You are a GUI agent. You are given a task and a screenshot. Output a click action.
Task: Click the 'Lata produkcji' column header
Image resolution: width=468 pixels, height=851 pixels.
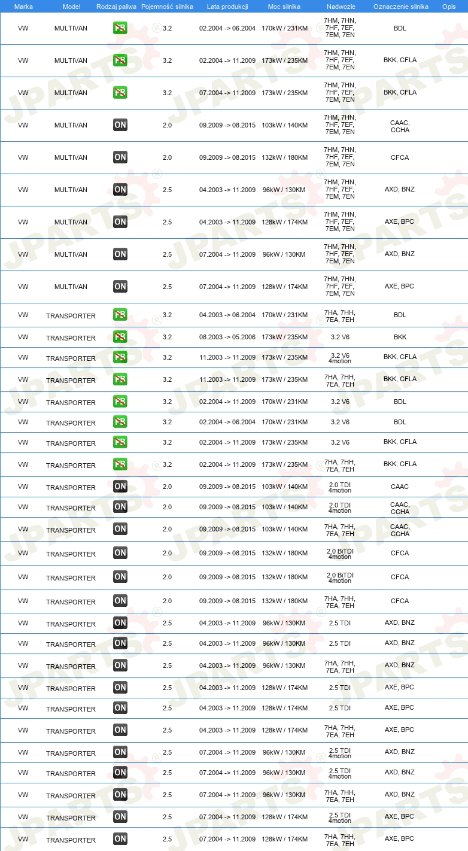pos(227,6)
